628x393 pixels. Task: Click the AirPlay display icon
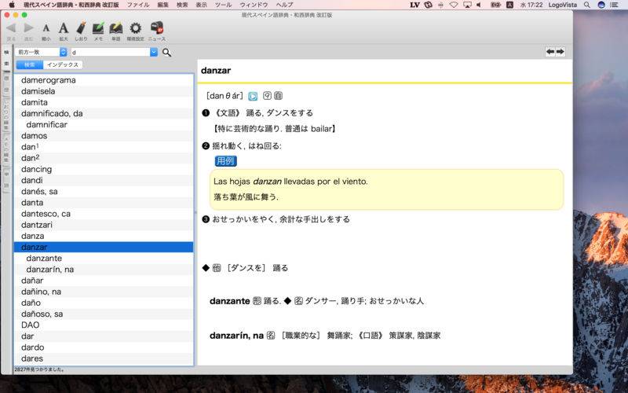pos(467,5)
